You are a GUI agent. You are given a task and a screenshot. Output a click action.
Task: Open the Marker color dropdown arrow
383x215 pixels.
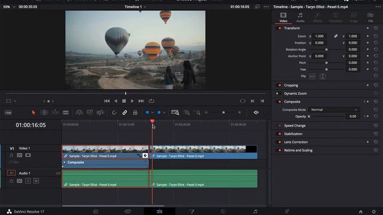point(164,113)
